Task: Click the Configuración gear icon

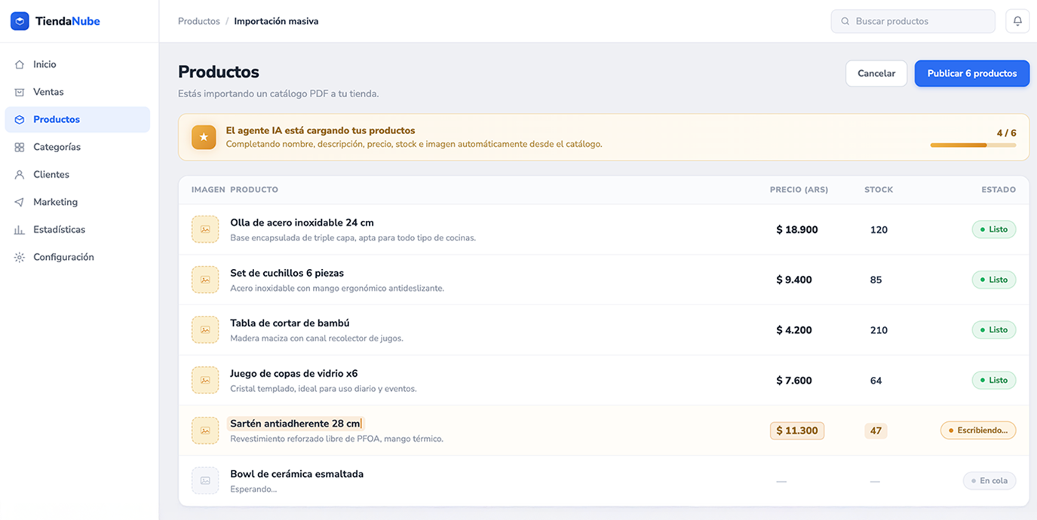Action: pyautogui.click(x=20, y=257)
